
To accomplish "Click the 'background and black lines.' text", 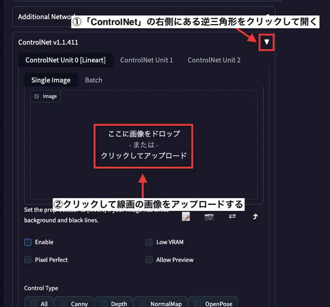I will pyautogui.click(x=61, y=220).
